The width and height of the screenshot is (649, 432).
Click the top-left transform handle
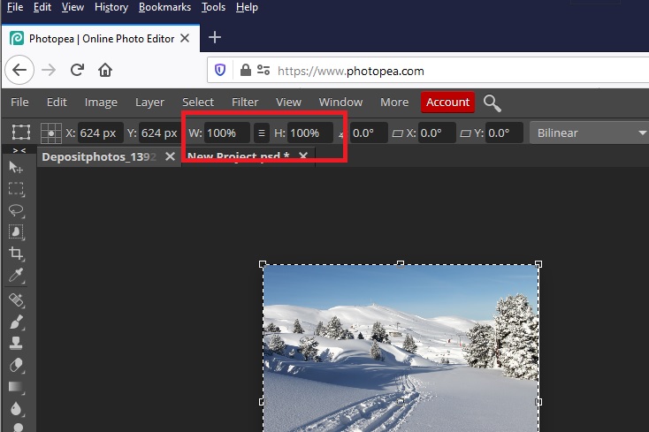(x=263, y=264)
